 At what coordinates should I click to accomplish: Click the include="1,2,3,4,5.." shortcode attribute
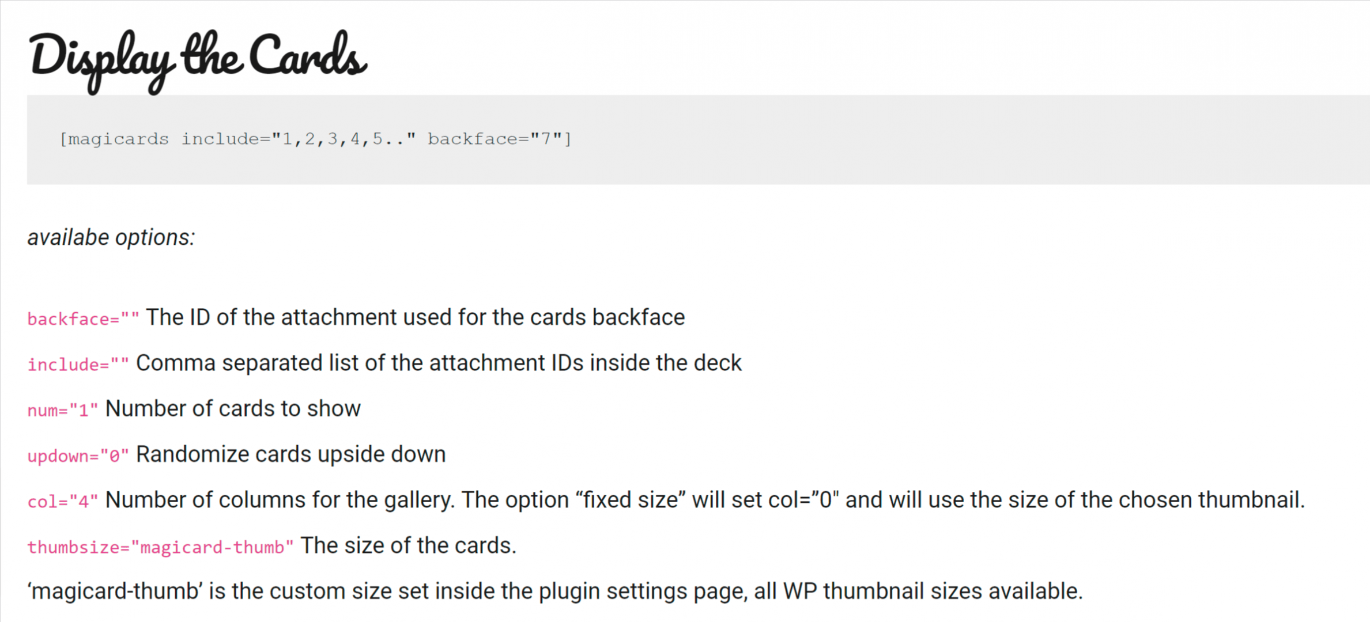point(299,139)
